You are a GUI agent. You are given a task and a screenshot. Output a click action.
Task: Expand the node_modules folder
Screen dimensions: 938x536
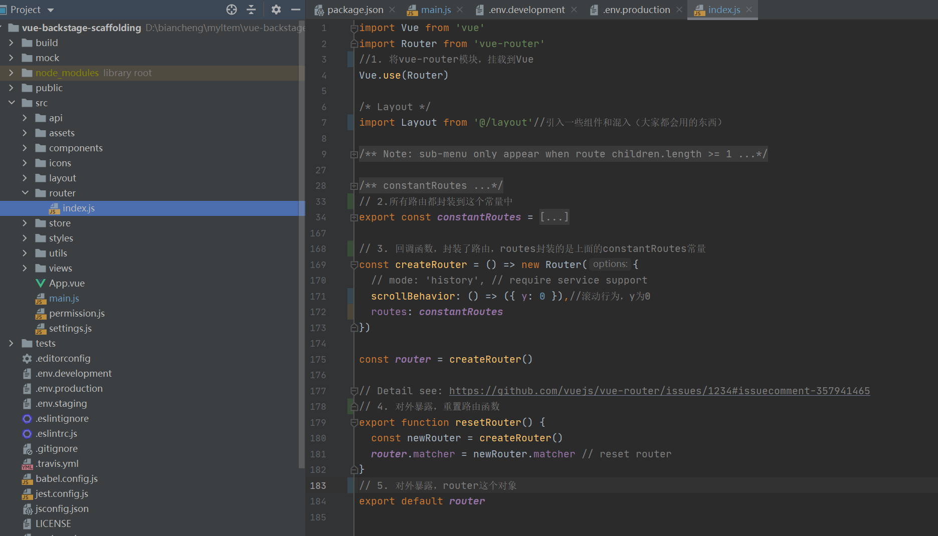tap(11, 73)
